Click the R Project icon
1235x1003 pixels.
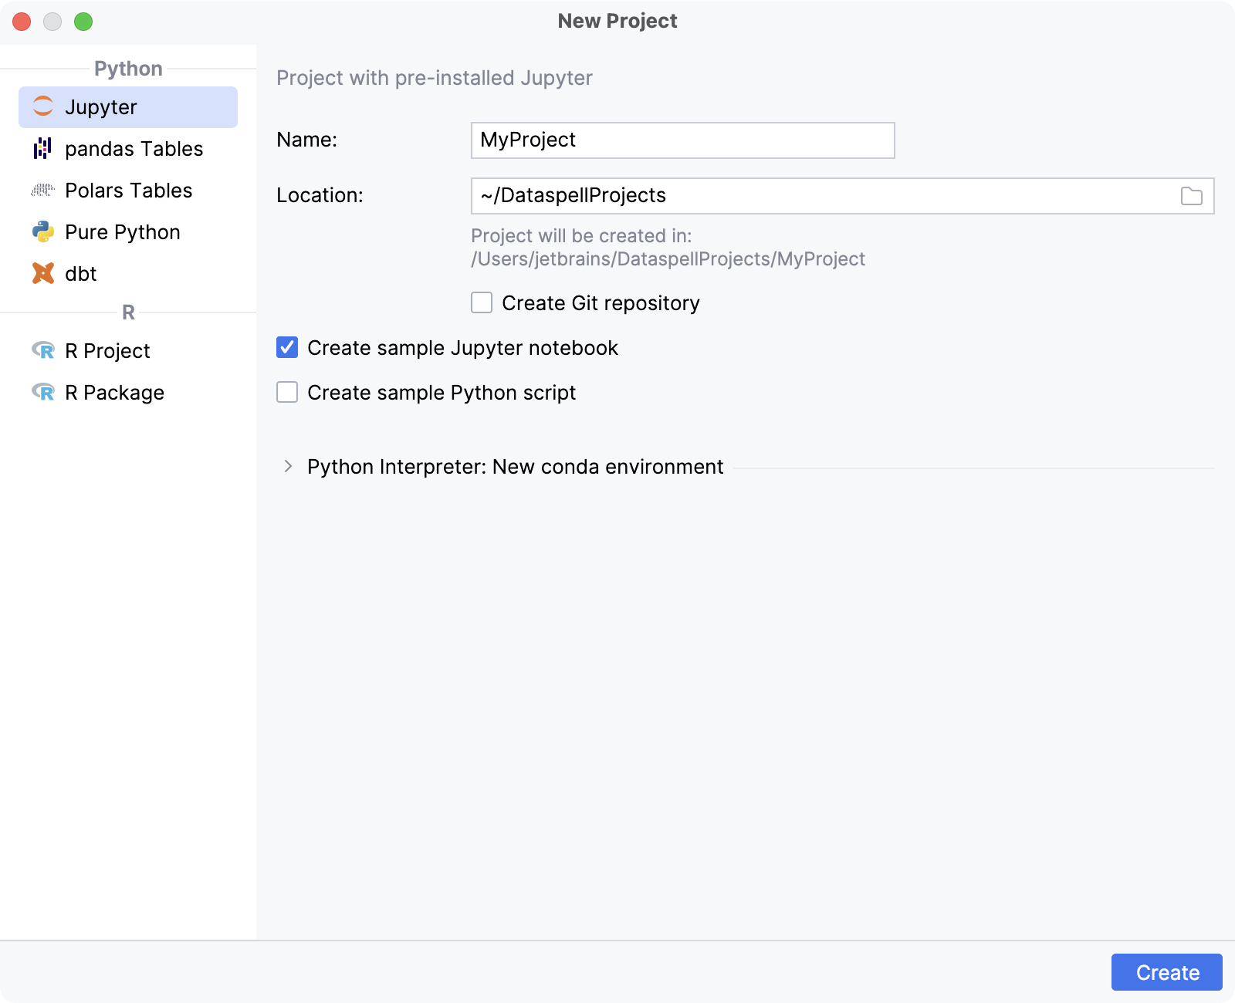pos(43,350)
